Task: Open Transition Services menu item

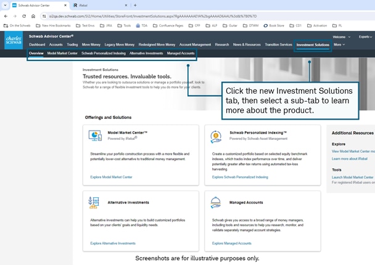Action: pos(279,45)
